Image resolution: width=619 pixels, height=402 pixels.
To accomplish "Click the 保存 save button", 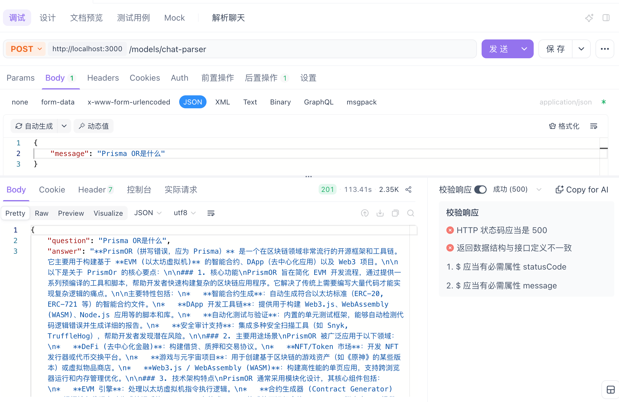I will 555,49.
